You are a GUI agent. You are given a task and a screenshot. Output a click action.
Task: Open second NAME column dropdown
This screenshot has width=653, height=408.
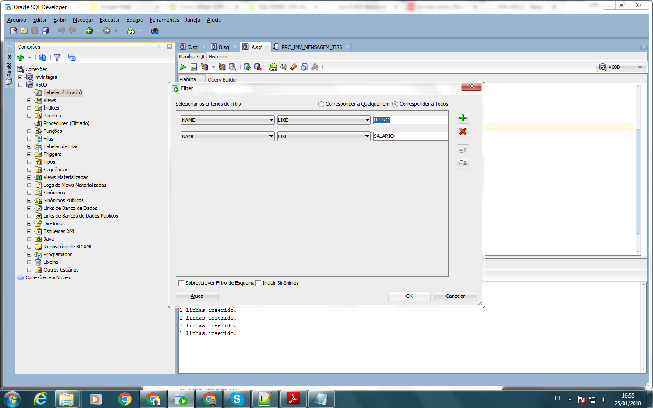pyautogui.click(x=271, y=136)
